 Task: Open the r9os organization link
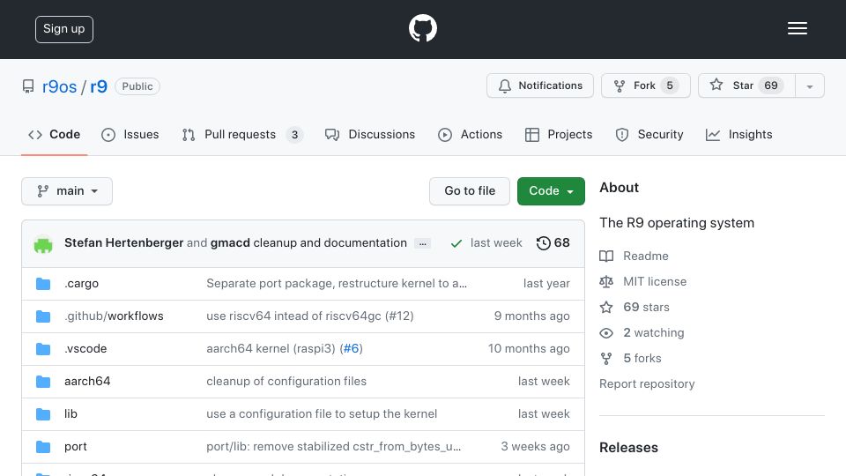pyautogui.click(x=59, y=86)
